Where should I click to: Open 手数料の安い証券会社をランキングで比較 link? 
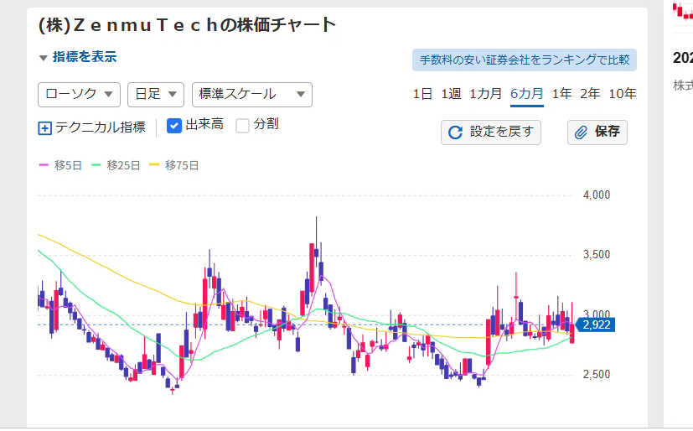click(525, 60)
